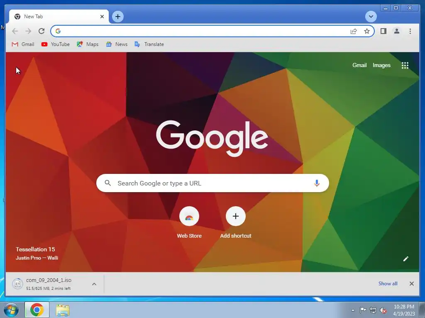The width and height of the screenshot is (425, 318).
Task: Go back using the back arrow
Action: click(x=15, y=31)
